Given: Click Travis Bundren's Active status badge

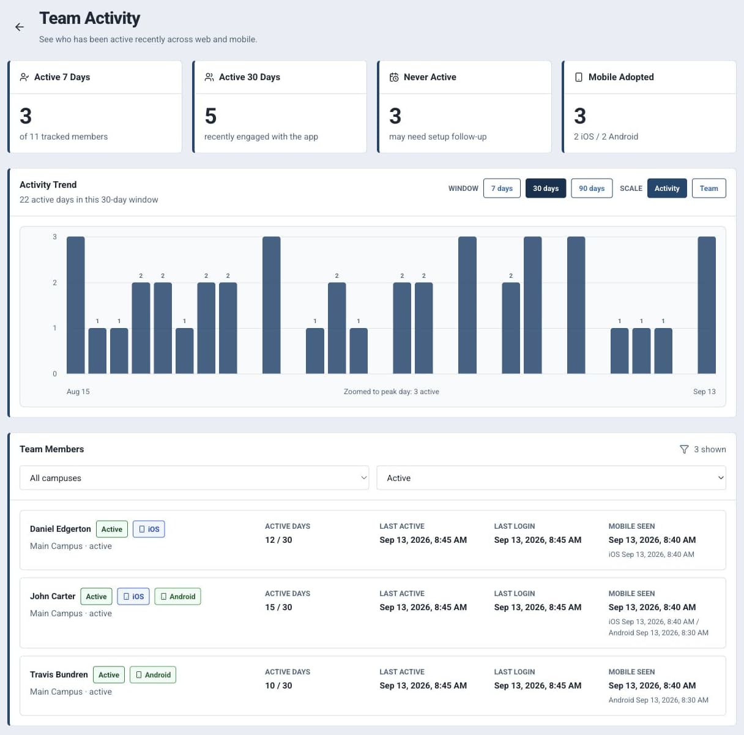Looking at the screenshot, I should [109, 675].
